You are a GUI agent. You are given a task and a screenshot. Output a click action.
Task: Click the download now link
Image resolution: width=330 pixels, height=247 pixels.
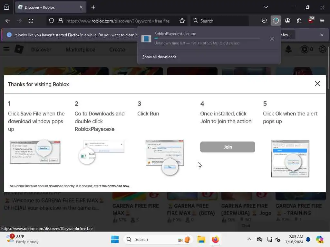(118, 186)
